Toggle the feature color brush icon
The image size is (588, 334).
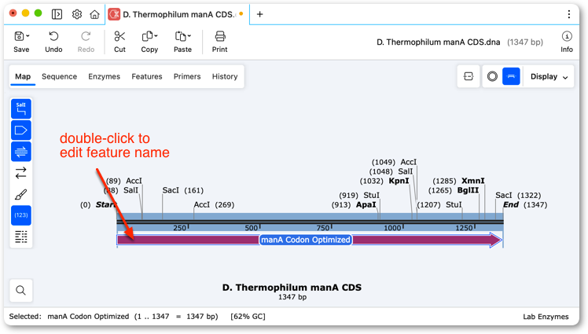21,194
